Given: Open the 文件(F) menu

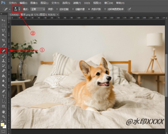Looking at the screenshot, I should (x=13, y=3).
